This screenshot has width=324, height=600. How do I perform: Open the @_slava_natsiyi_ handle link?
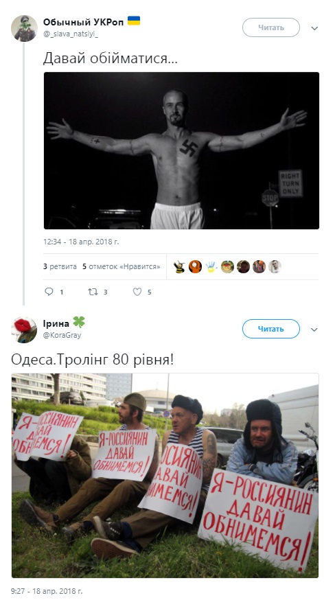[x=71, y=34]
